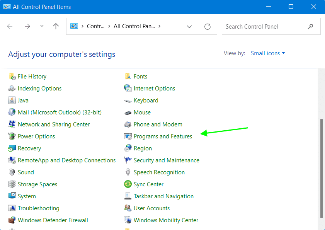Click the Fonts folder icon
This screenshot has width=325, height=230.
(128, 76)
